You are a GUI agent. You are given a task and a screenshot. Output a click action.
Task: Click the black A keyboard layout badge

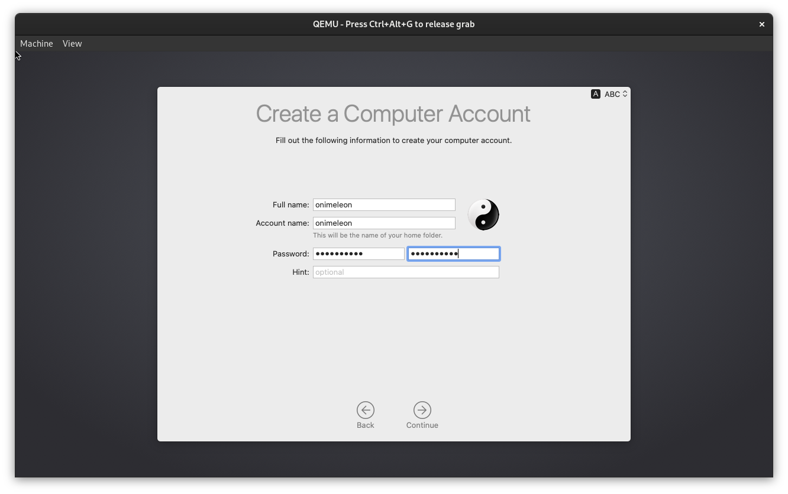coord(595,93)
